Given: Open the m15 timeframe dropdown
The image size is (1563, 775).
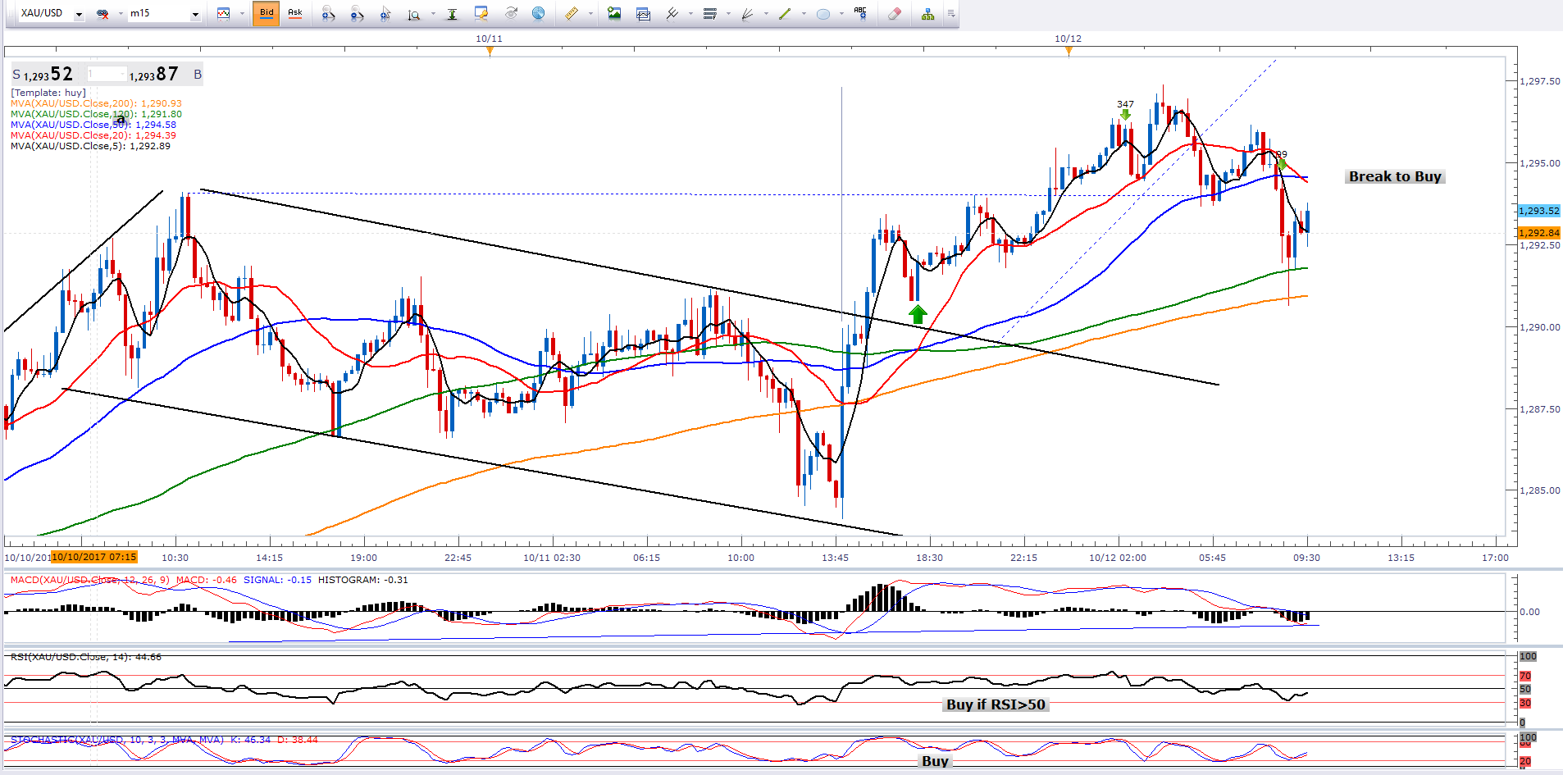Looking at the screenshot, I should click(195, 14).
